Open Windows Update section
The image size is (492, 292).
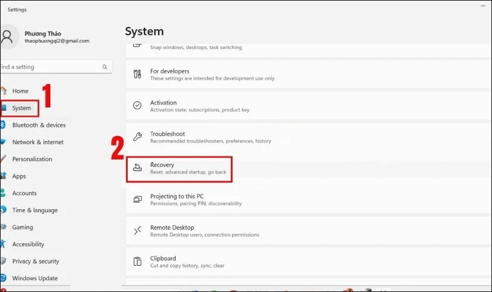click(35, 279)
